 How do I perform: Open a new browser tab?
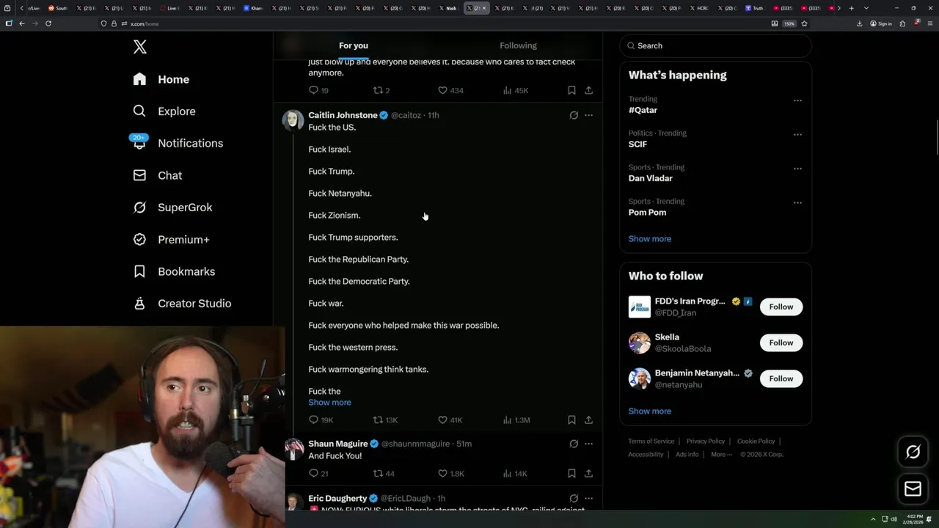pos(851,8)
